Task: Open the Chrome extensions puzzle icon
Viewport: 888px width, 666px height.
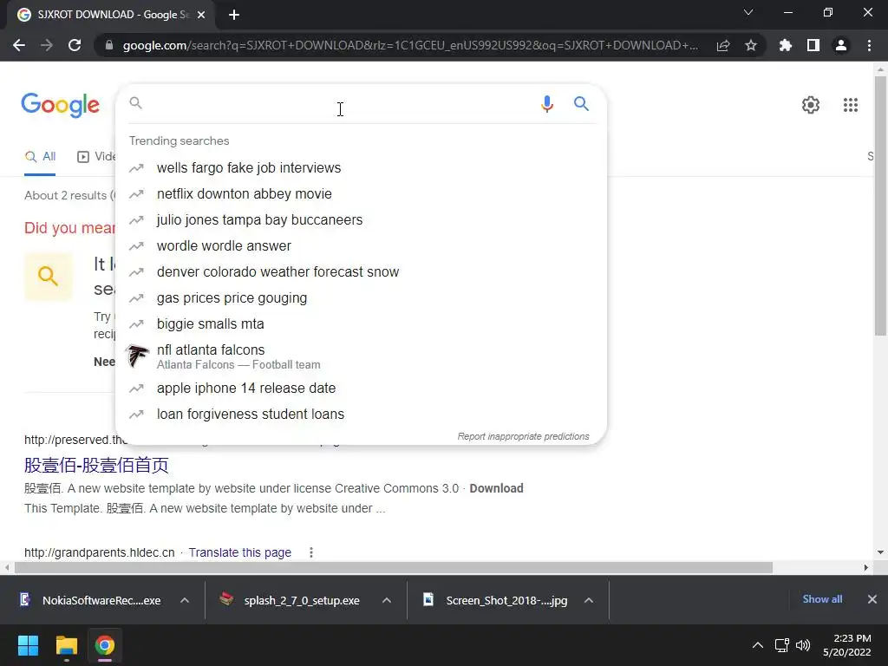Action: (785, 45)
